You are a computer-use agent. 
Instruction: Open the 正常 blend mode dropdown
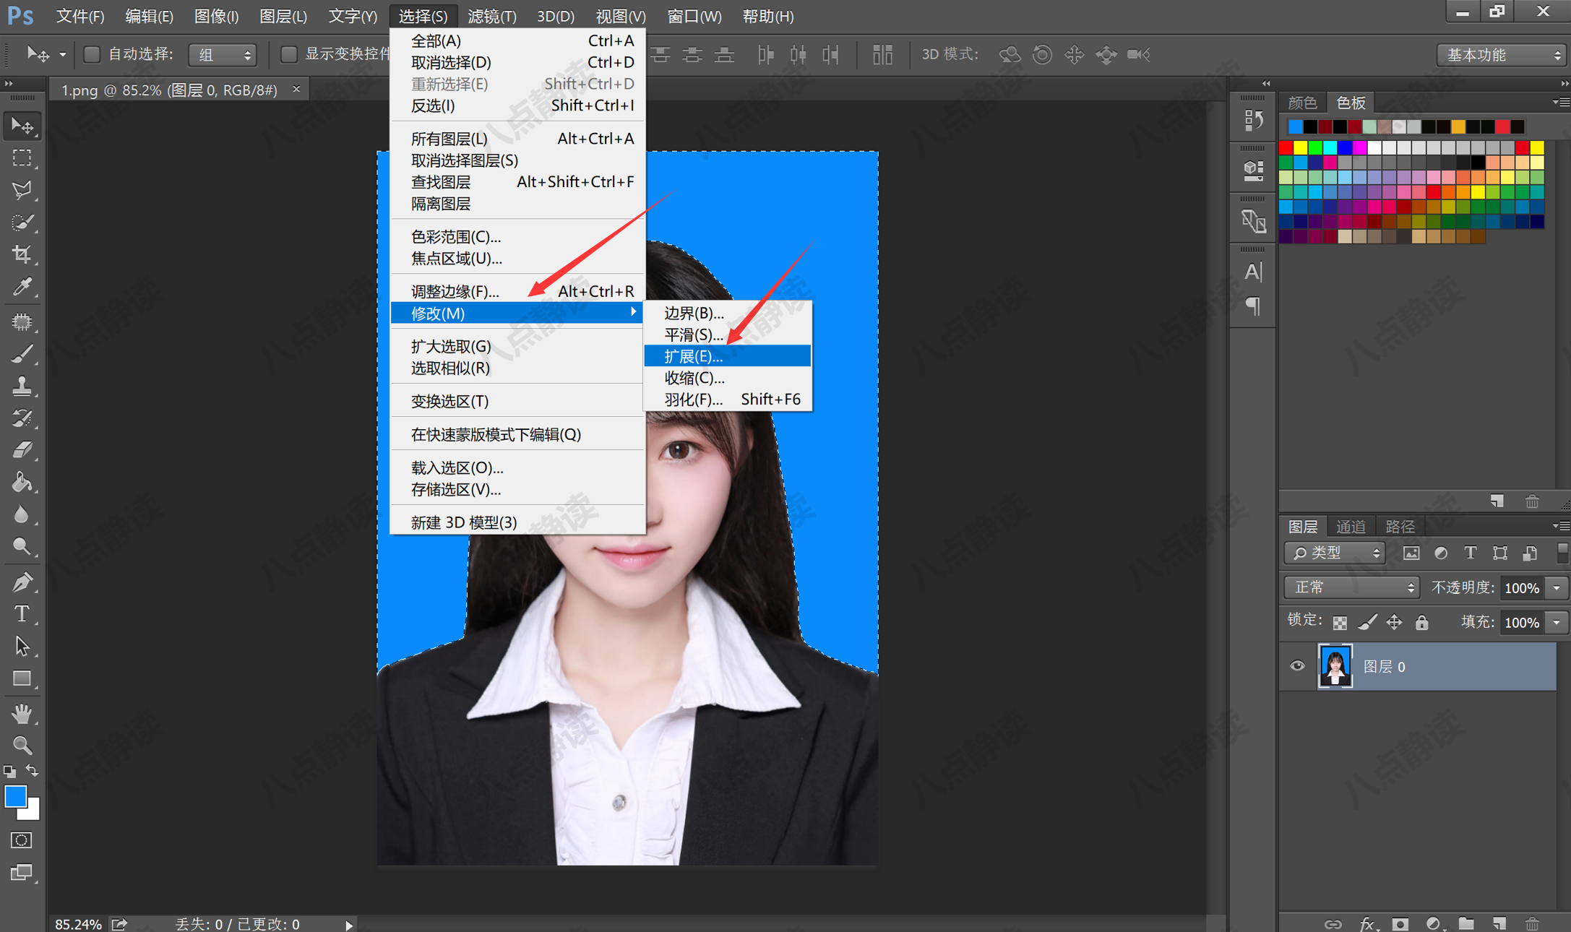(x=1350, y=587)
